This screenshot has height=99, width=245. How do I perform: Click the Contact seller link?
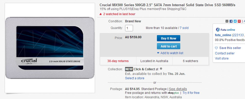pyautogui.click(x=225, y=53)
